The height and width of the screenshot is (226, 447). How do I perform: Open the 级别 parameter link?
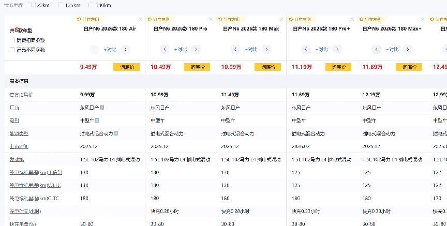pos(14,120)
